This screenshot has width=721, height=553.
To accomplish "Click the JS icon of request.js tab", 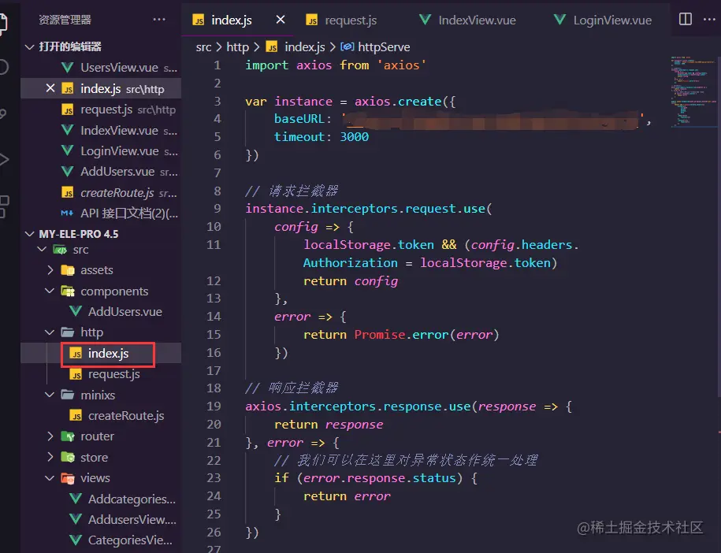I will click(x=312, y=20).
